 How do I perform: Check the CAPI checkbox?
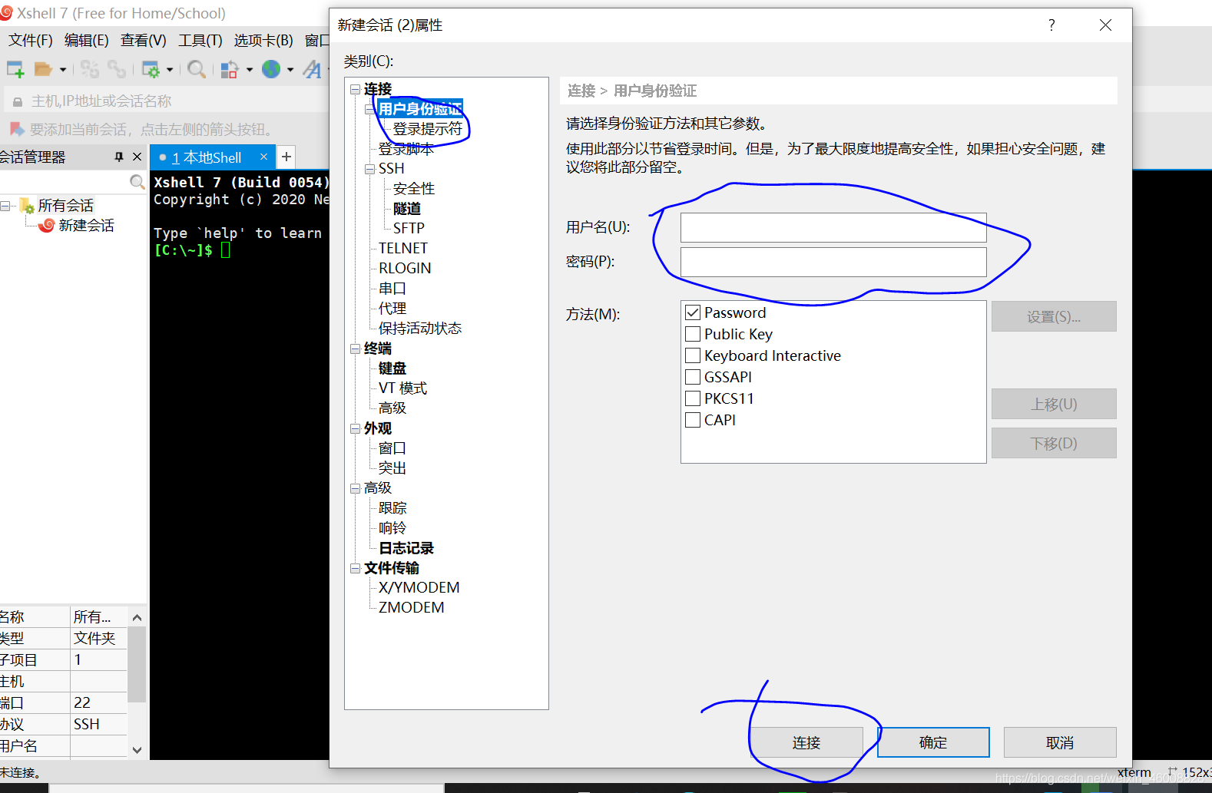point(693,420)
